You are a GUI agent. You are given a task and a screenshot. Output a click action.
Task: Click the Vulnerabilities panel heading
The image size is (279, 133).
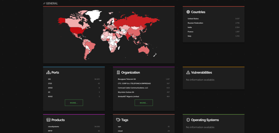201,72
